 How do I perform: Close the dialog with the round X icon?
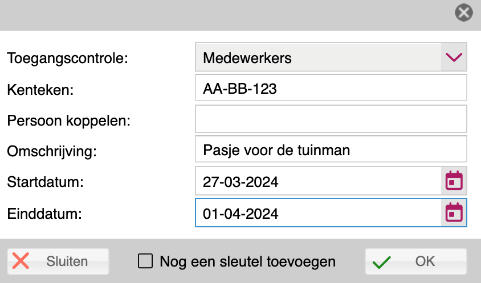coord(464,13)
